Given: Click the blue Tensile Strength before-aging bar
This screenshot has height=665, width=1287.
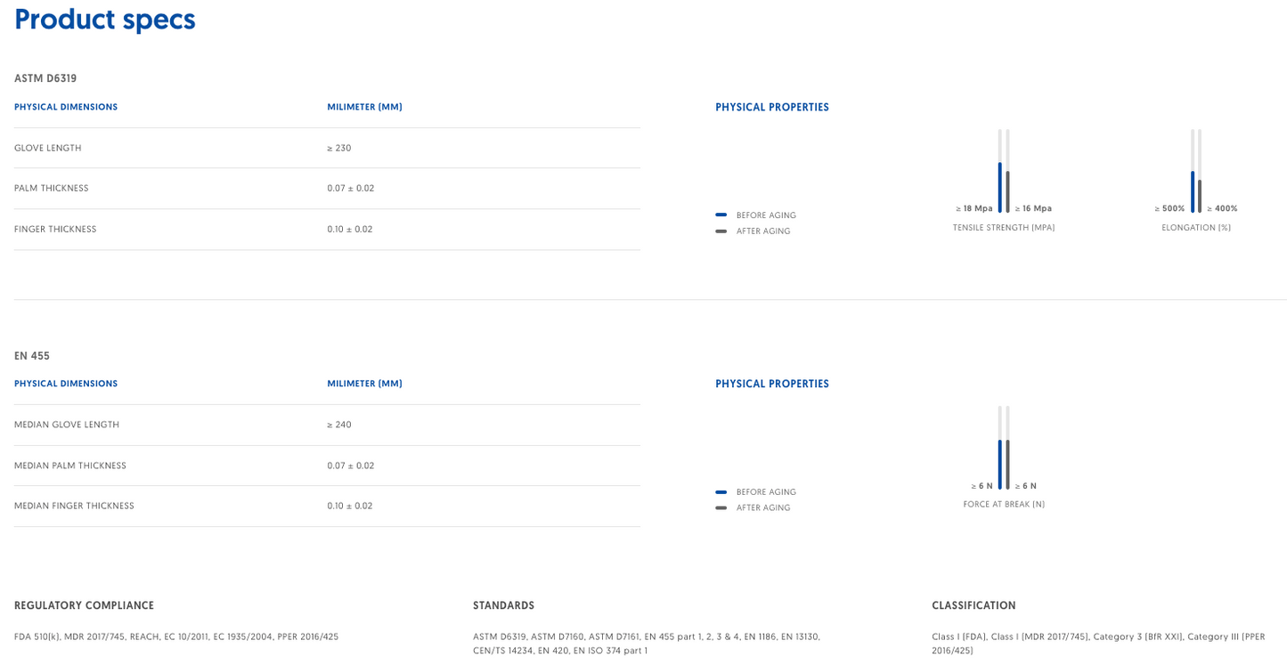Looking at the screenshot, I should click(x=1000, y=187).
